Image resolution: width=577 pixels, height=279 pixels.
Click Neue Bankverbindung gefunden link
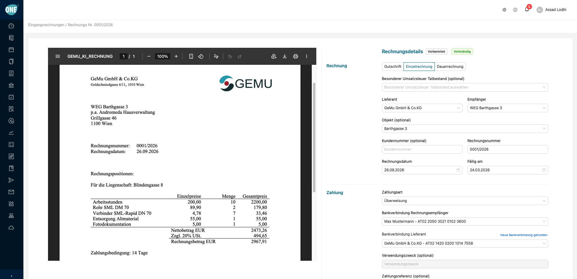[524, 235]
